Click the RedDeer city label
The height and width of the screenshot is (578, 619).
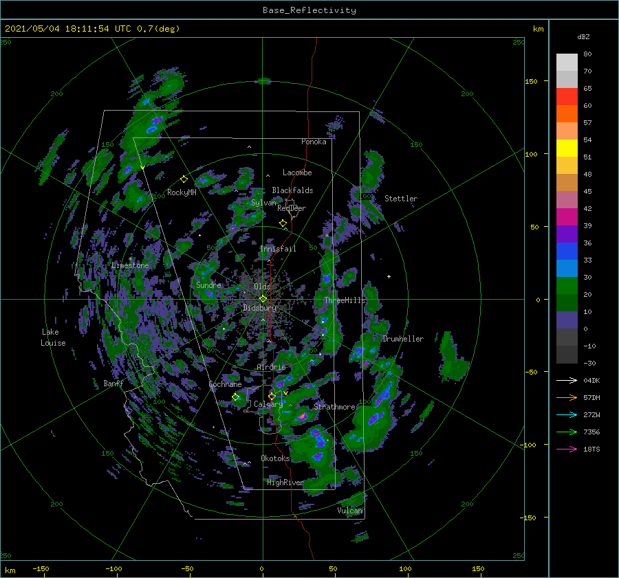(292, 208)
